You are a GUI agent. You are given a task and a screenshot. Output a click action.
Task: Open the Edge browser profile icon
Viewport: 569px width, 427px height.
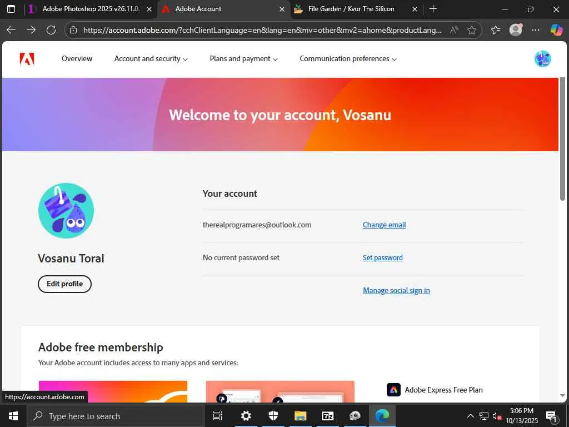(x=516, y=30)
